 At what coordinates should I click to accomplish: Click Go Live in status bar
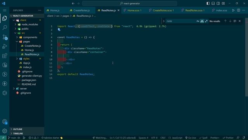[x=191, y=138]
